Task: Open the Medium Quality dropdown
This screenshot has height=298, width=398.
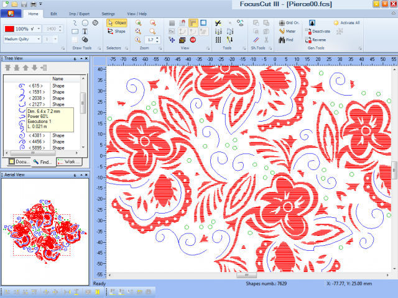Action: point(38,38)
